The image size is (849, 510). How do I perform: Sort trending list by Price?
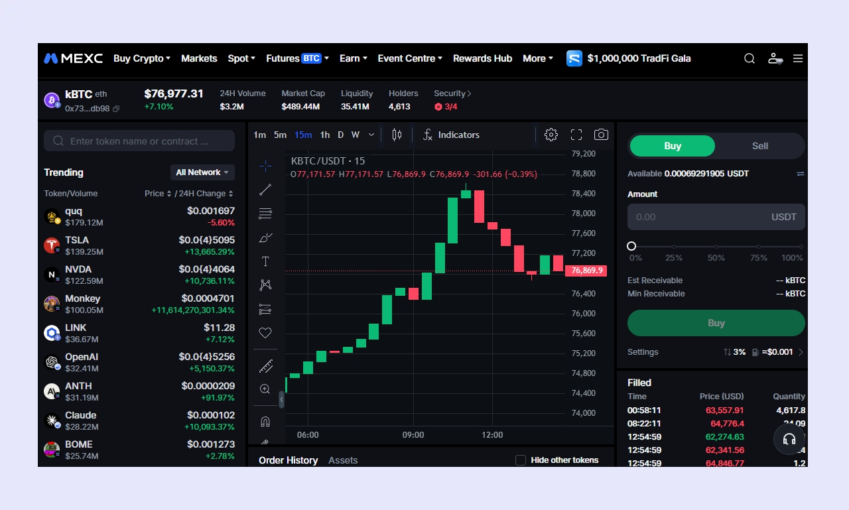tap(158, 194)
